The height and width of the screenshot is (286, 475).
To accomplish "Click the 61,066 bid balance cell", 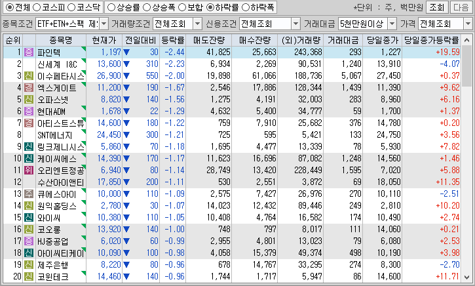I will coord(264,76).
